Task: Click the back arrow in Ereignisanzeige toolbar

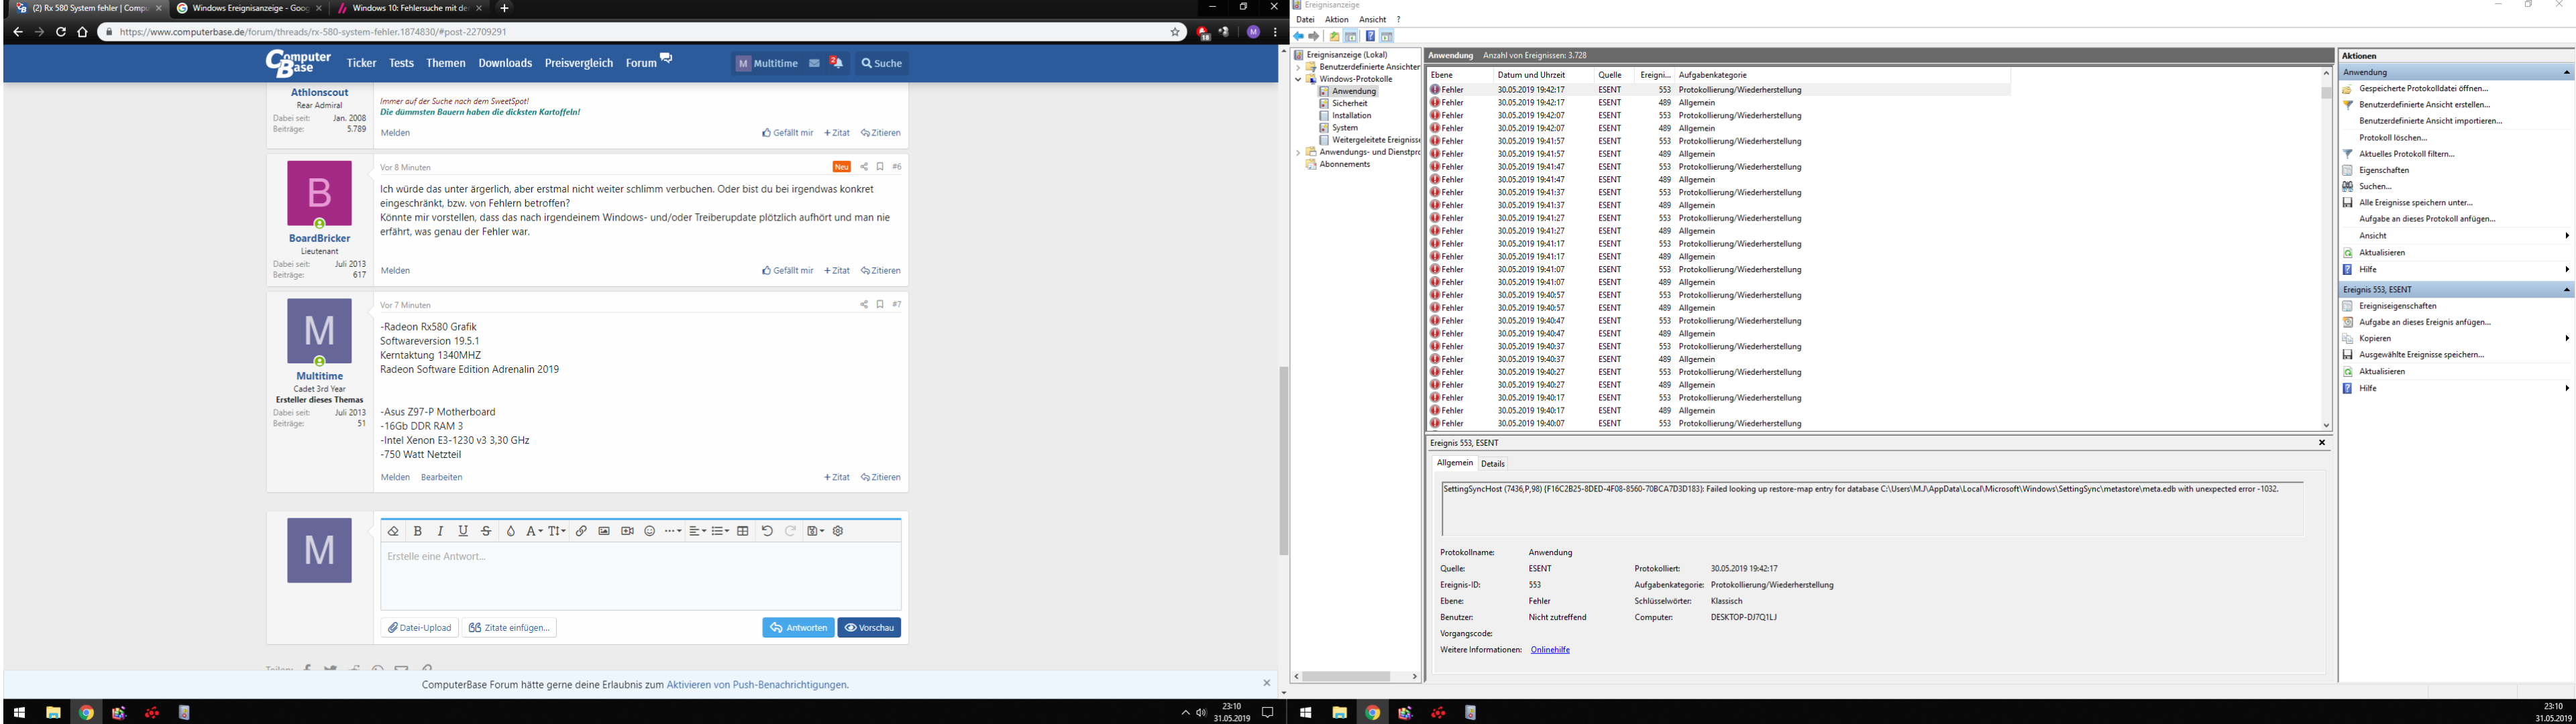Action: tap(1299, 36)
